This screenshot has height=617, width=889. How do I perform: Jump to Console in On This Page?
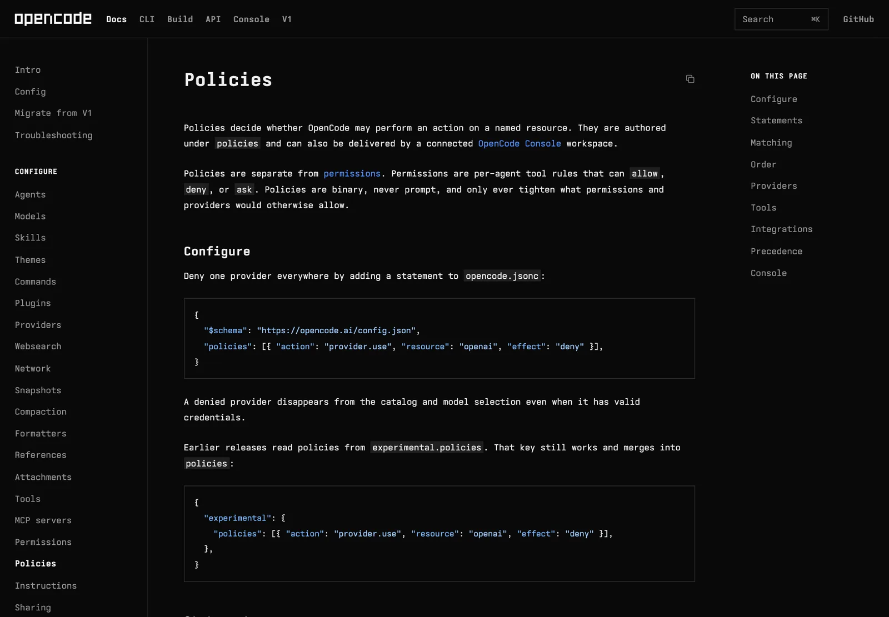[x=769, y=273]
